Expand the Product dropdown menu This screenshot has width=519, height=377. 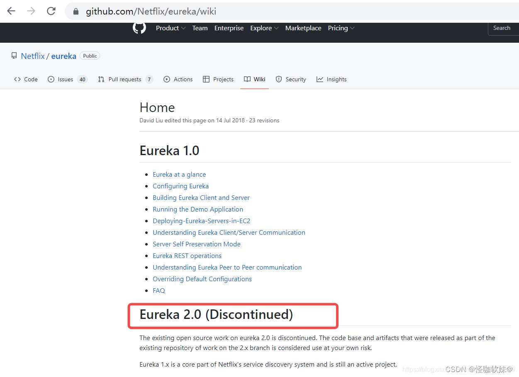[x=171, y=28]
